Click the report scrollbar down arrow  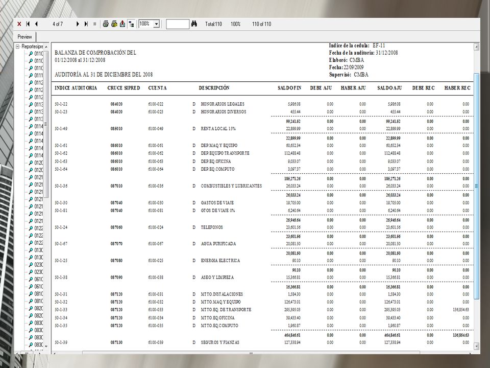point(477,346)
